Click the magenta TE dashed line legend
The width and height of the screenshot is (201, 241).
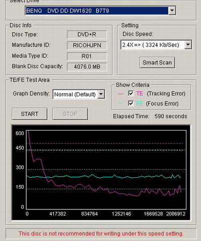tap(120, 94)
